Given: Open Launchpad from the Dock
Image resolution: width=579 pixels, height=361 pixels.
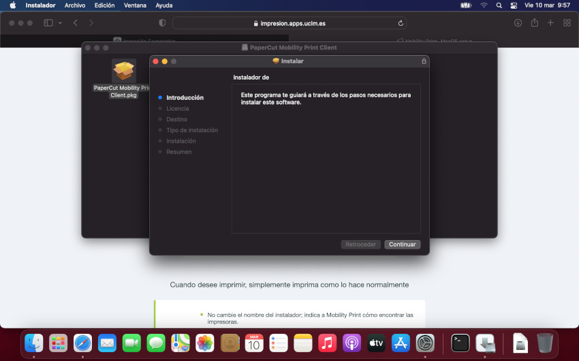Looking at the screenshot, I should pos(59,343).
